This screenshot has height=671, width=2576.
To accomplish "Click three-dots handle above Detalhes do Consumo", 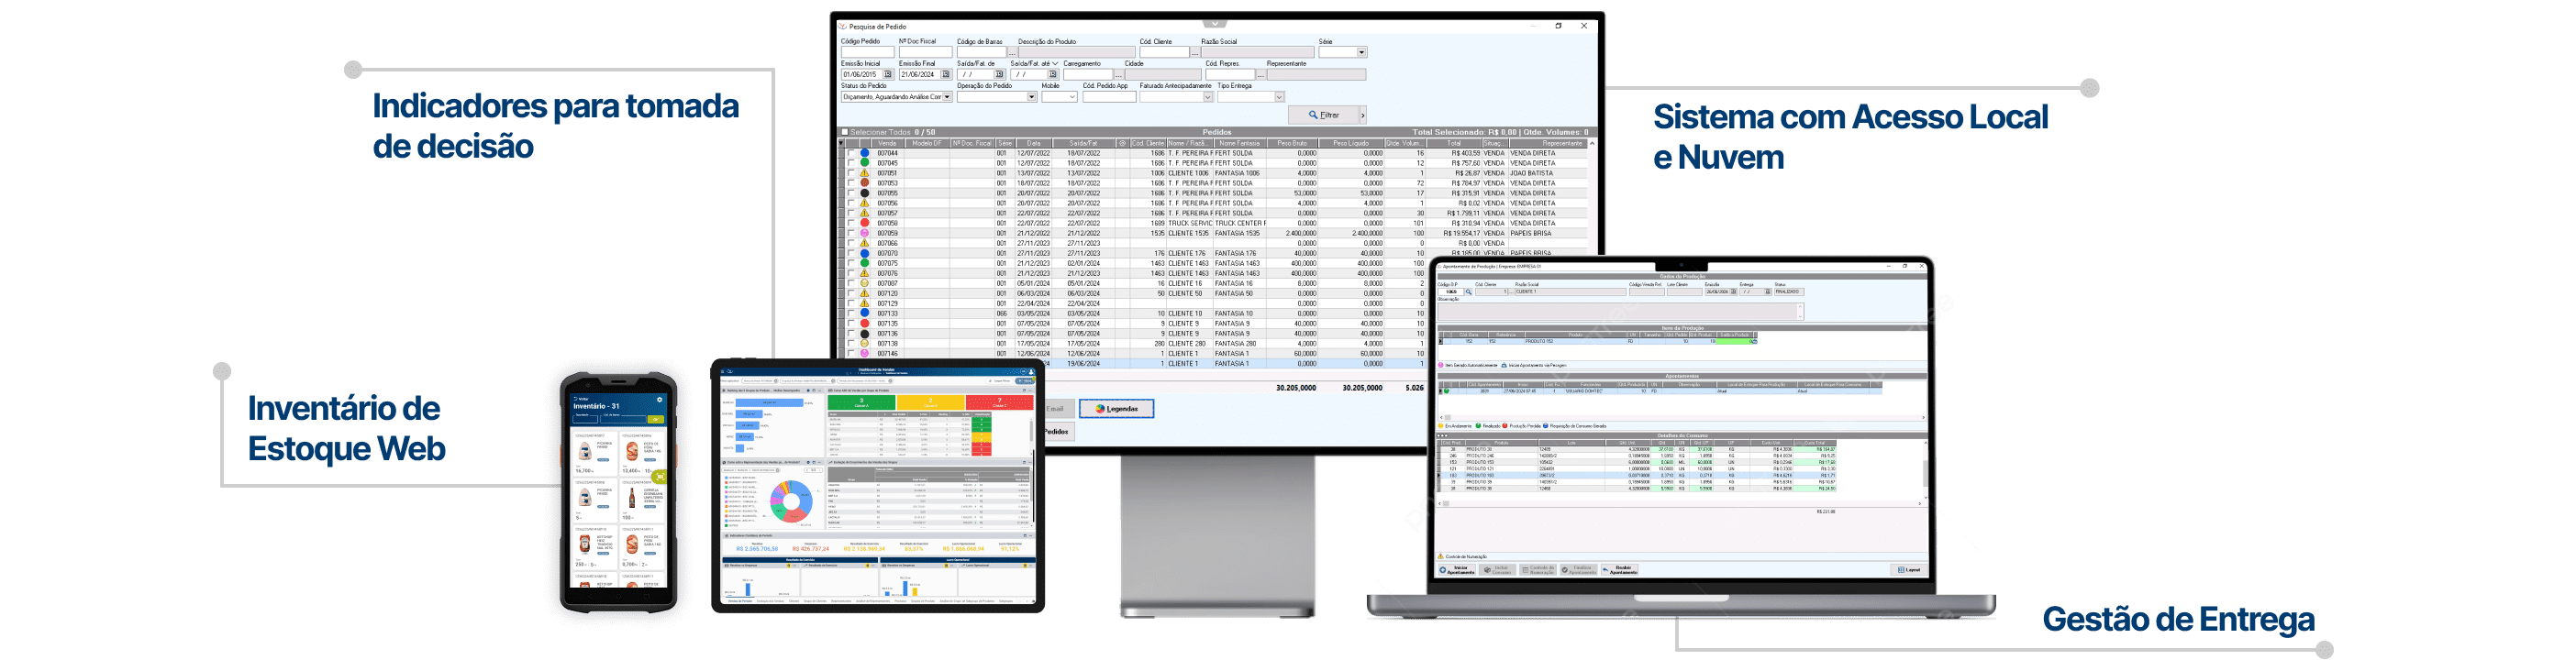I will click(1443, 436).
